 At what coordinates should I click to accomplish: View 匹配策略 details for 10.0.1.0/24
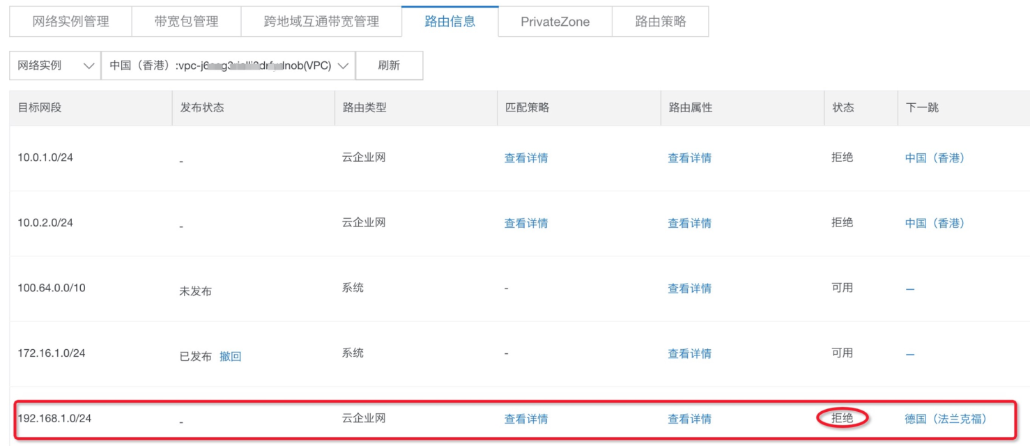tap(526, 158)
